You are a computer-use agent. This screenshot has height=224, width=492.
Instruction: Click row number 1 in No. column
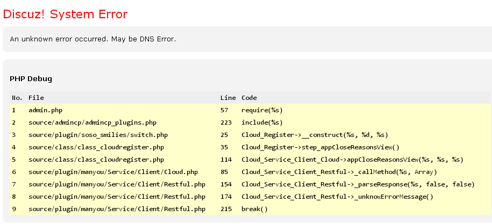(13, 110)
